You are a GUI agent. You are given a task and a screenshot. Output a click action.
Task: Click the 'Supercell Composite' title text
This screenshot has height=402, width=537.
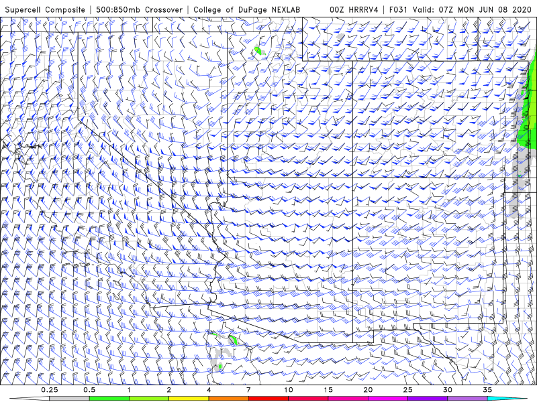click(x=45, y=10)
